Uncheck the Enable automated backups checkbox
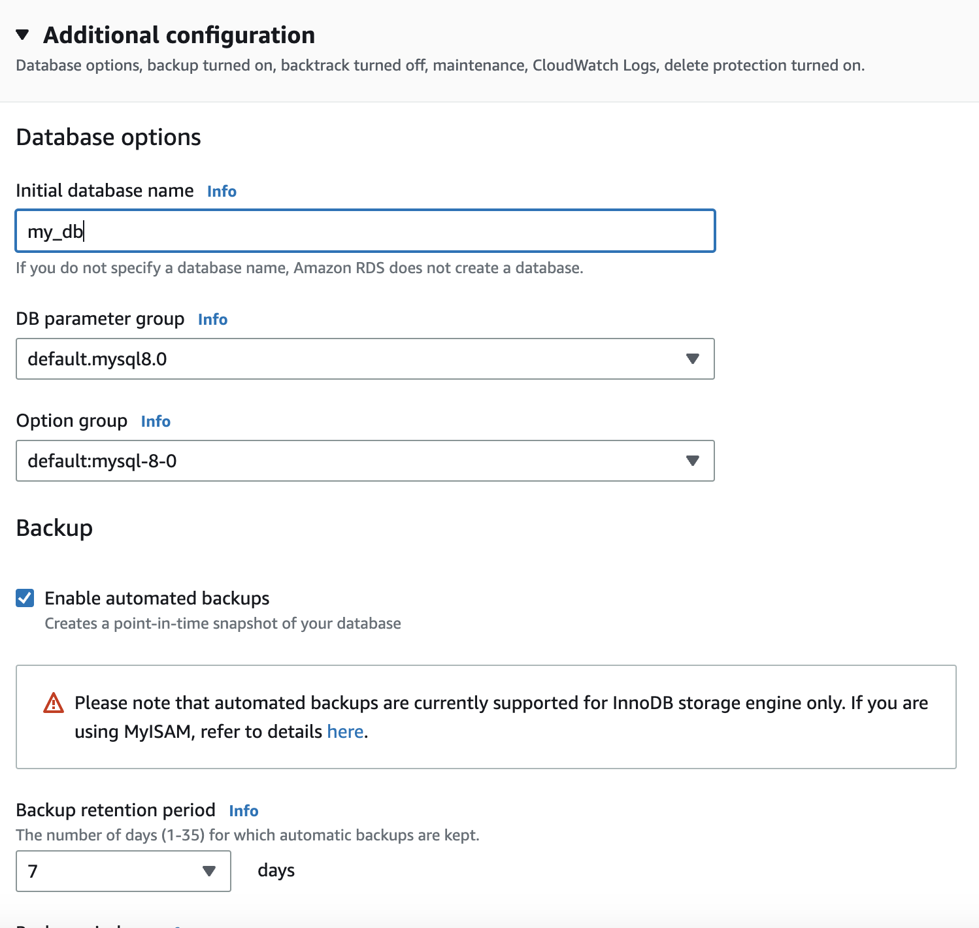Viewport: 979px width, 928px height. [25, 598]
